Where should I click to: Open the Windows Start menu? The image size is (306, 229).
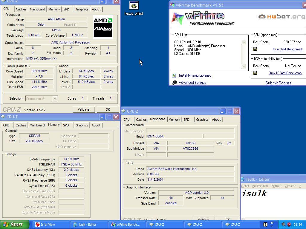coord(15,225)
